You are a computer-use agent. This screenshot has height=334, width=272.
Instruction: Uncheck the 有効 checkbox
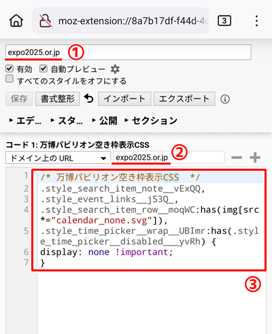tap(10, 69)
